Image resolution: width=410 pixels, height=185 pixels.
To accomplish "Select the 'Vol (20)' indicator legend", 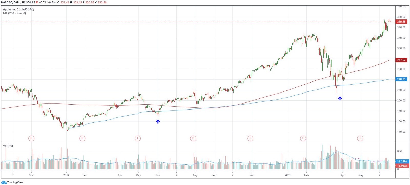I will pos(8,146).
